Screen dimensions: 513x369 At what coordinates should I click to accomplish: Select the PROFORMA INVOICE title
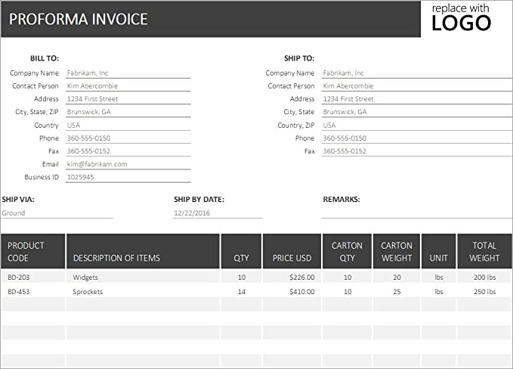[x=78, y=19]
